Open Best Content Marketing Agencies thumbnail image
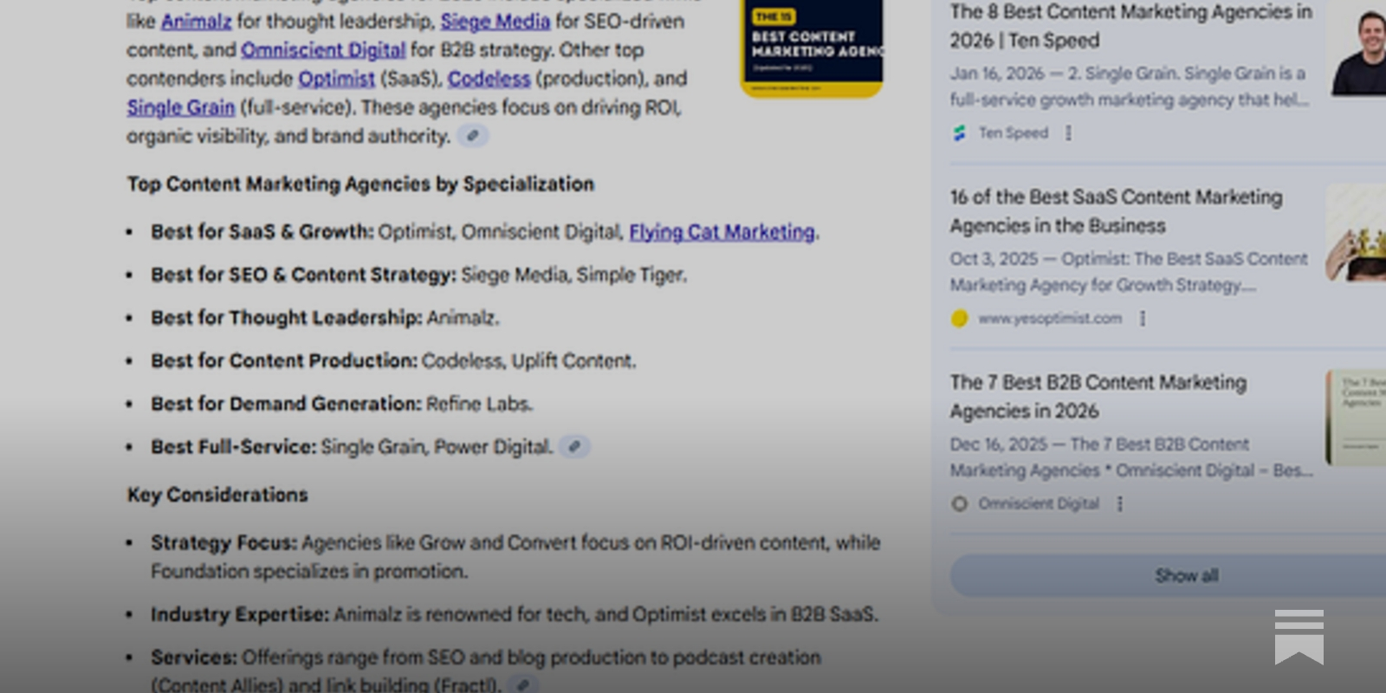Image resolution: width=1386 pixels, height=693 pixels. (x=812, y=49)
